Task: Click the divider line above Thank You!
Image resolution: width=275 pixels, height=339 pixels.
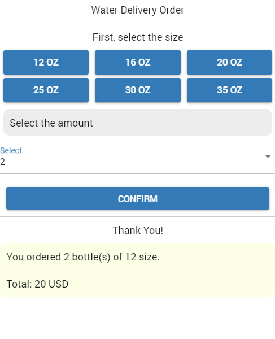Action: 137,216
